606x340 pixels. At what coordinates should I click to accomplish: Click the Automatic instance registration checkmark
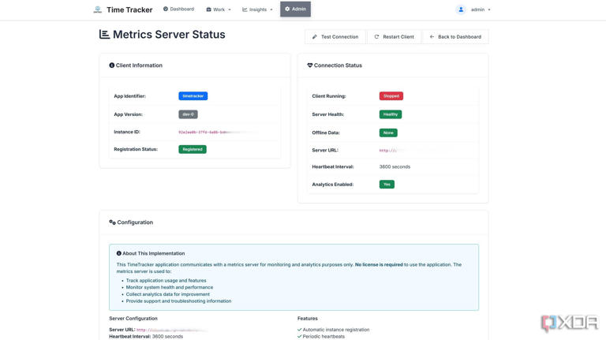pyautogui.click(x=300, y=330)
